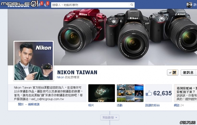Open the NIKON TAIWAN profile picture
The image size is (197, 125).
pos(34,61)
